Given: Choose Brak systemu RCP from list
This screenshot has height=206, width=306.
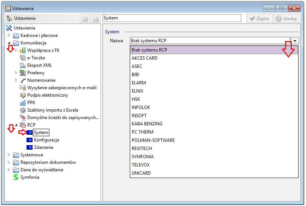Looking at the screenshot, I should click(214, 50).
